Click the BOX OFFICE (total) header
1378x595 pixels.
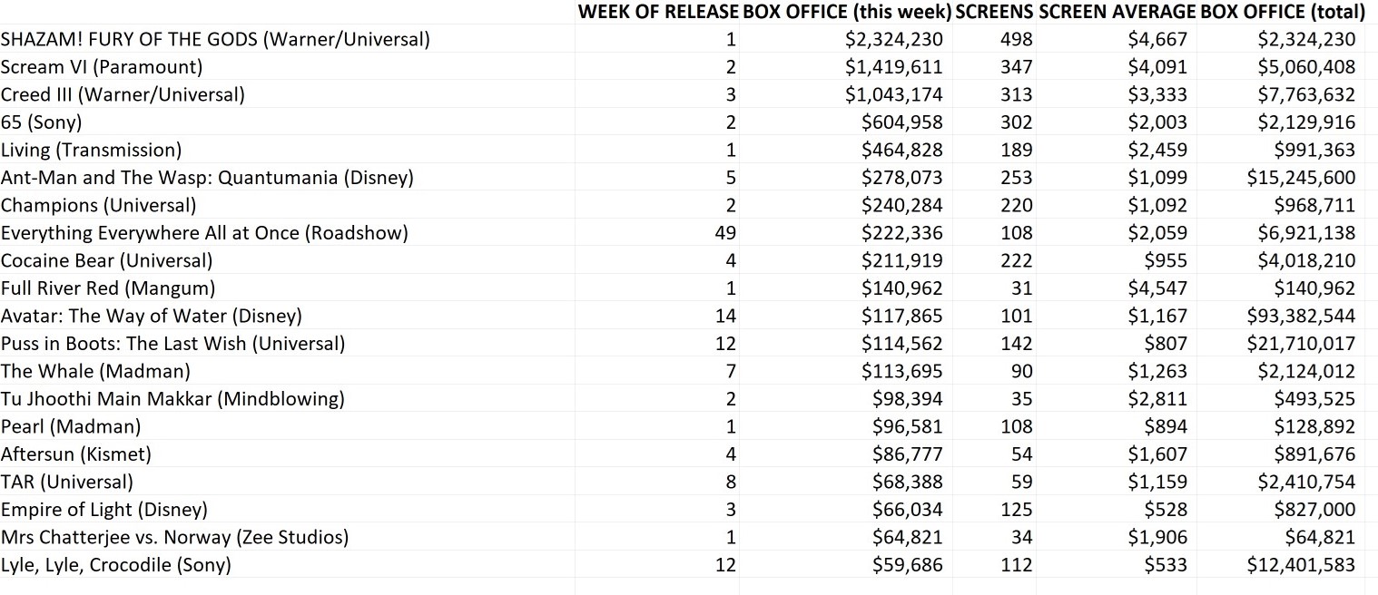pyautogui.click(x=1283, y=12)
